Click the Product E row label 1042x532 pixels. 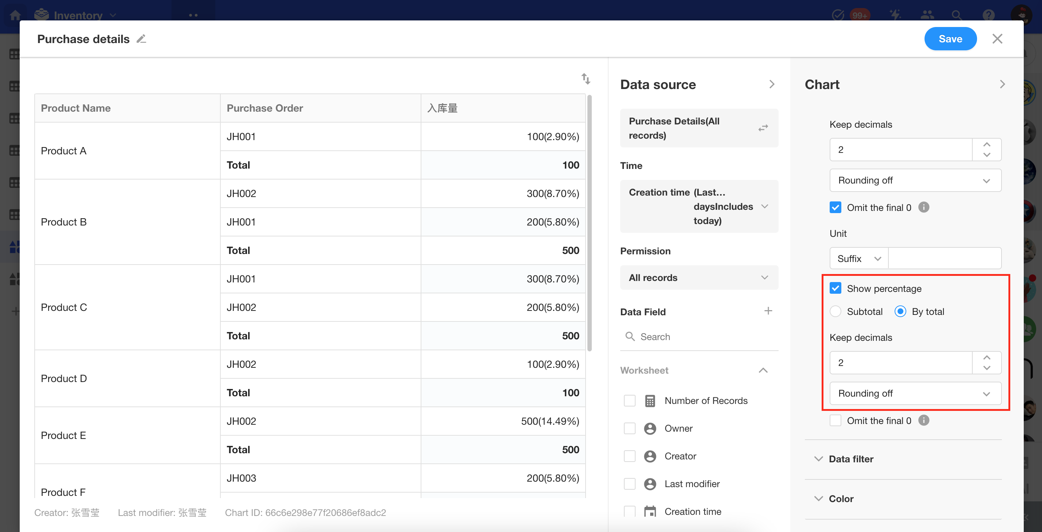point(63,435)
